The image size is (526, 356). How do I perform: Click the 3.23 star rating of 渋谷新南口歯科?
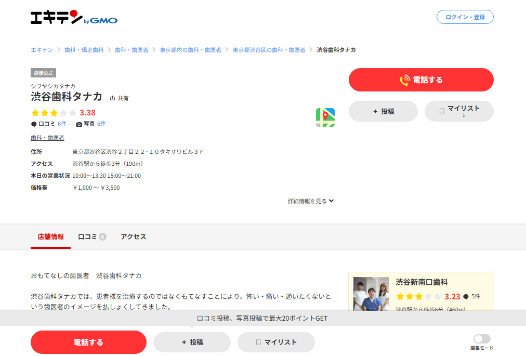428,297
